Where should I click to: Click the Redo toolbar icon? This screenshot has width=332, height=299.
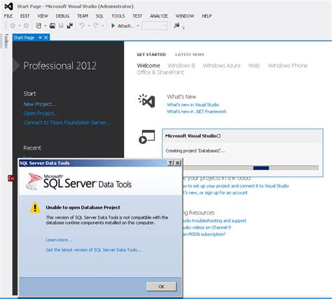tap(96, 25)
